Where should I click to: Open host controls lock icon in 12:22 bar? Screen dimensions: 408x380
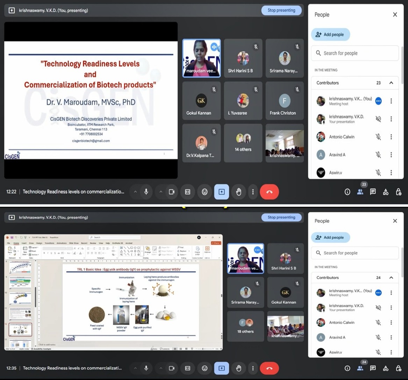click(398, 192)
